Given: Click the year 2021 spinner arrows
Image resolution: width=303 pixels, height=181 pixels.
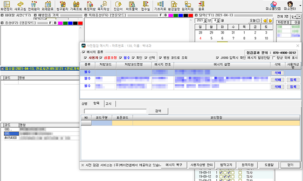Looking at the screenshot, I should 205,20.
